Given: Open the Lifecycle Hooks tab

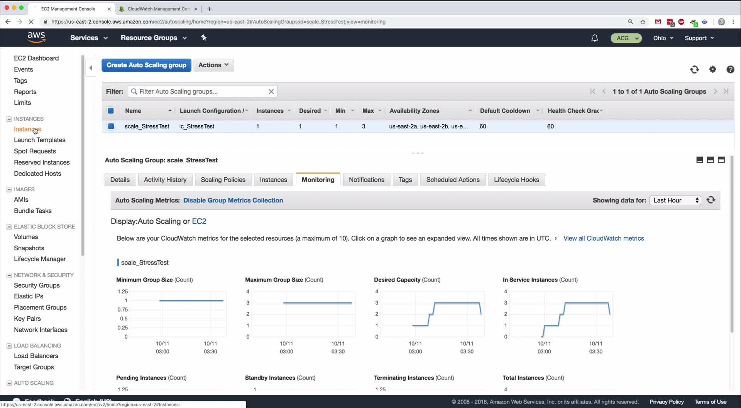Looking at the screenshot, I should [516, 180].
